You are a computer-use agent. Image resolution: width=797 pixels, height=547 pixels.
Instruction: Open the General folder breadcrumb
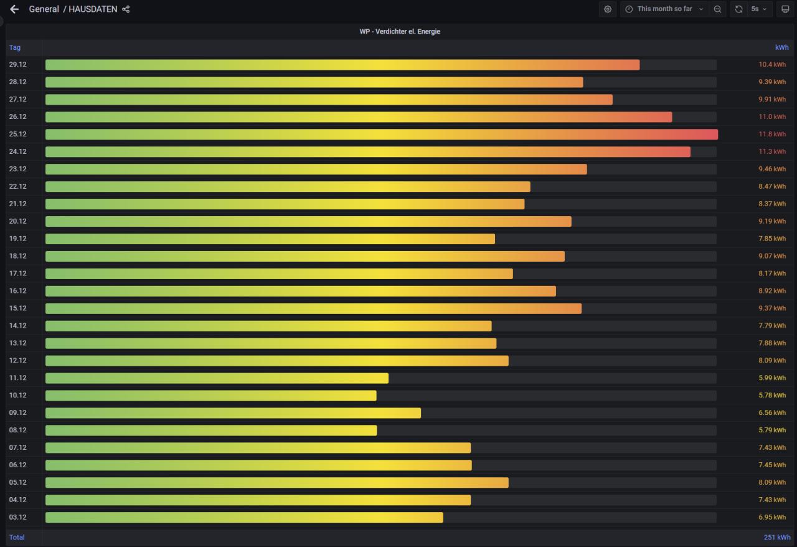click(x=44, y=9)
